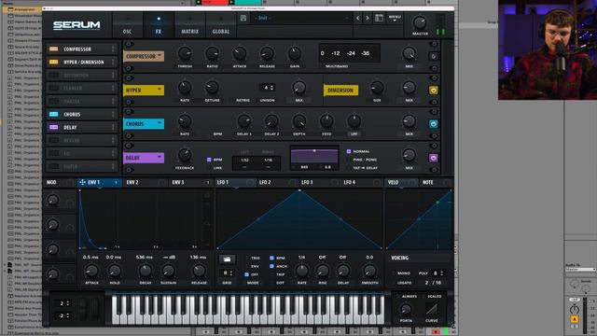Open the HYPER module dropdown

pos(144,91)
